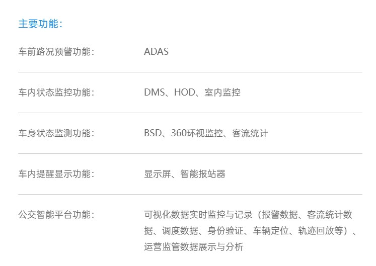
Task: Select the DMS entry
Action: (154, 93)
